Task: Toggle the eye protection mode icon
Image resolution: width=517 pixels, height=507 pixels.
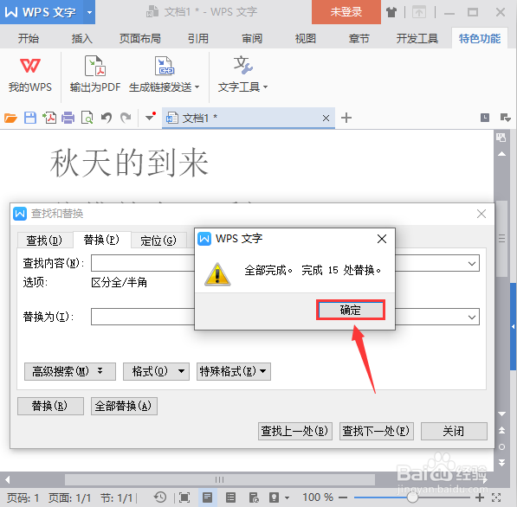Action: pos(274,497)
